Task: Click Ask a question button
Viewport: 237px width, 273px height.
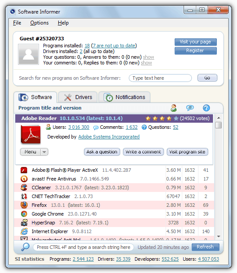Action: coord(102,152)
